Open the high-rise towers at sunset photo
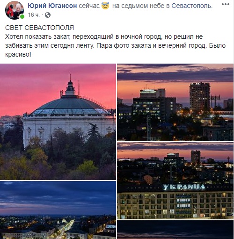The height and width of the screenshot is (239, 234). coord(175,102)
